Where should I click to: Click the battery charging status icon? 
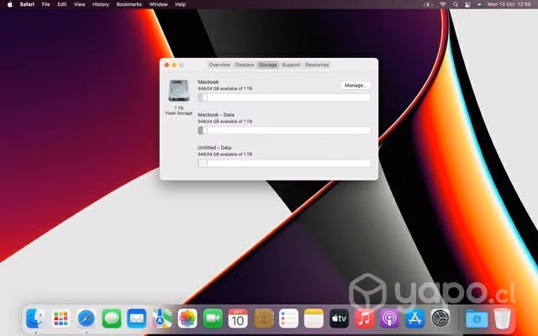point(428,4)
